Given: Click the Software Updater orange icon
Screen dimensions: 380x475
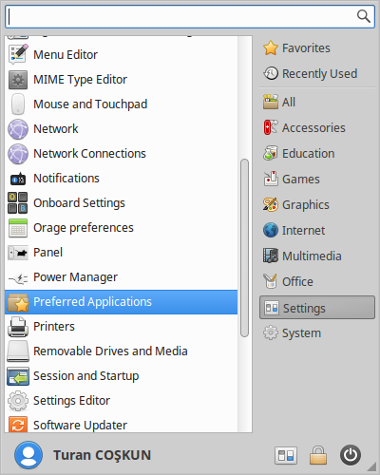Looking at the screenshot, I should point(18,425).
